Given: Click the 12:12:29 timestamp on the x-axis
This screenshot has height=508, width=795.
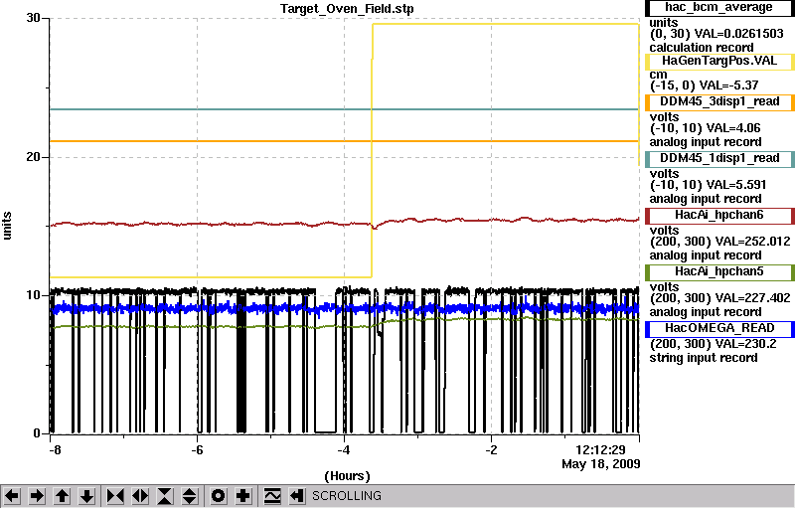Looking at the screenshot, I should pyautogui.click(x=600, y=450).
